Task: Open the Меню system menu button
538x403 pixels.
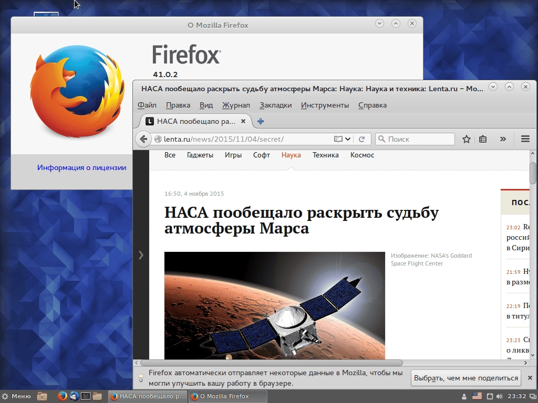Action: point(16,396)
